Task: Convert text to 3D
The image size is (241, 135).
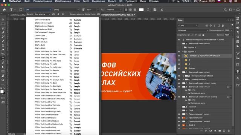Action: coord(162,10)
